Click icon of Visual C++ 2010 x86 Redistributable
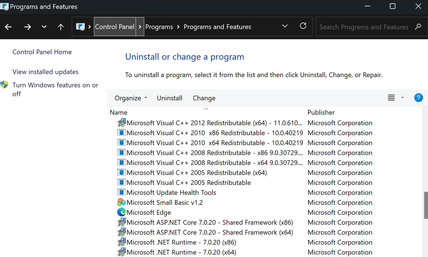 [x=122, y=132]
